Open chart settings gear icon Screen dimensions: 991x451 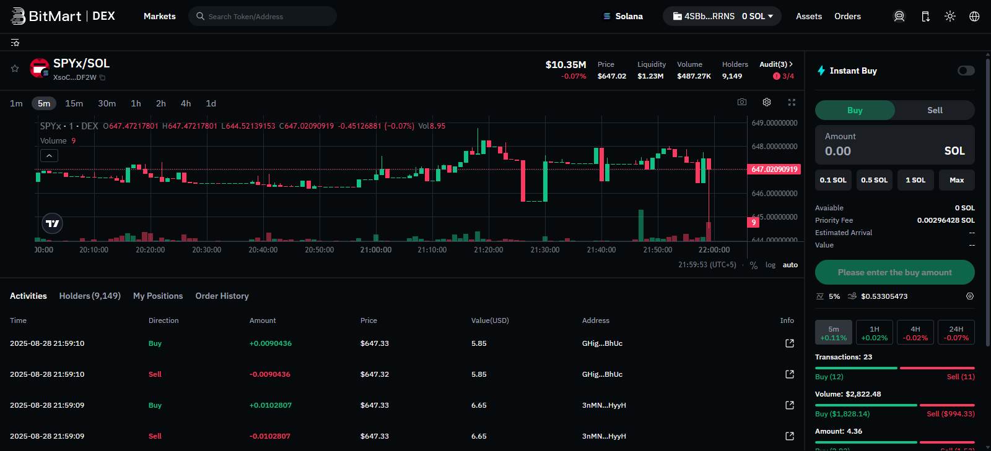click(x=767, y=102)
